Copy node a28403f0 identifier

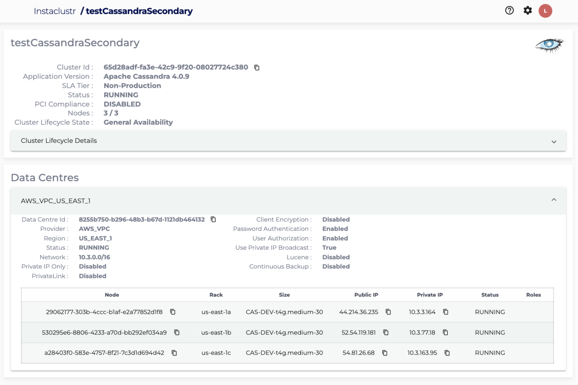pos(174,353)
